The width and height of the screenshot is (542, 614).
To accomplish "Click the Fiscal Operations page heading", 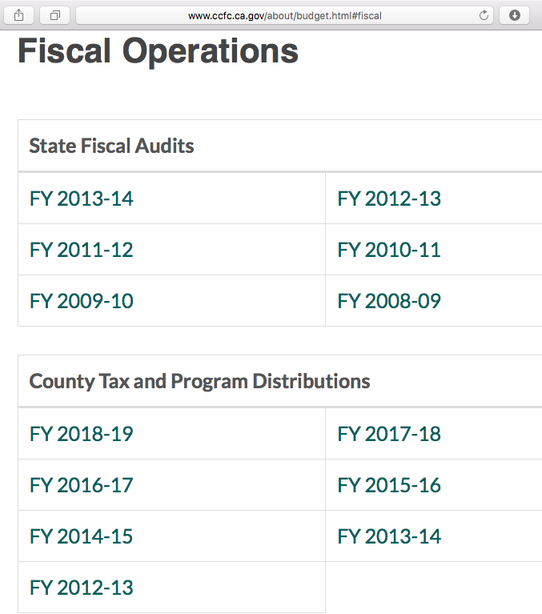I will pos(158,51).
